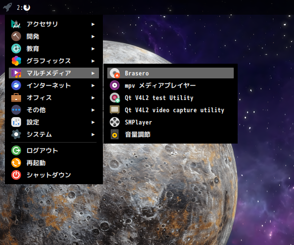Expand the 設定 submenu arrow
This screenshot has width=294, height=245.
click(x=93, y=122)
